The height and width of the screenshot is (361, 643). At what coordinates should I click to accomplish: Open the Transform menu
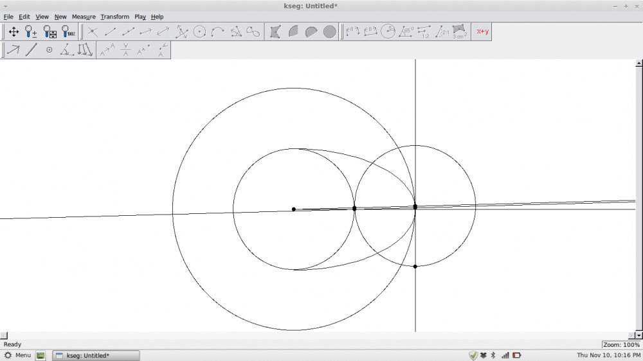coord(114,17)
